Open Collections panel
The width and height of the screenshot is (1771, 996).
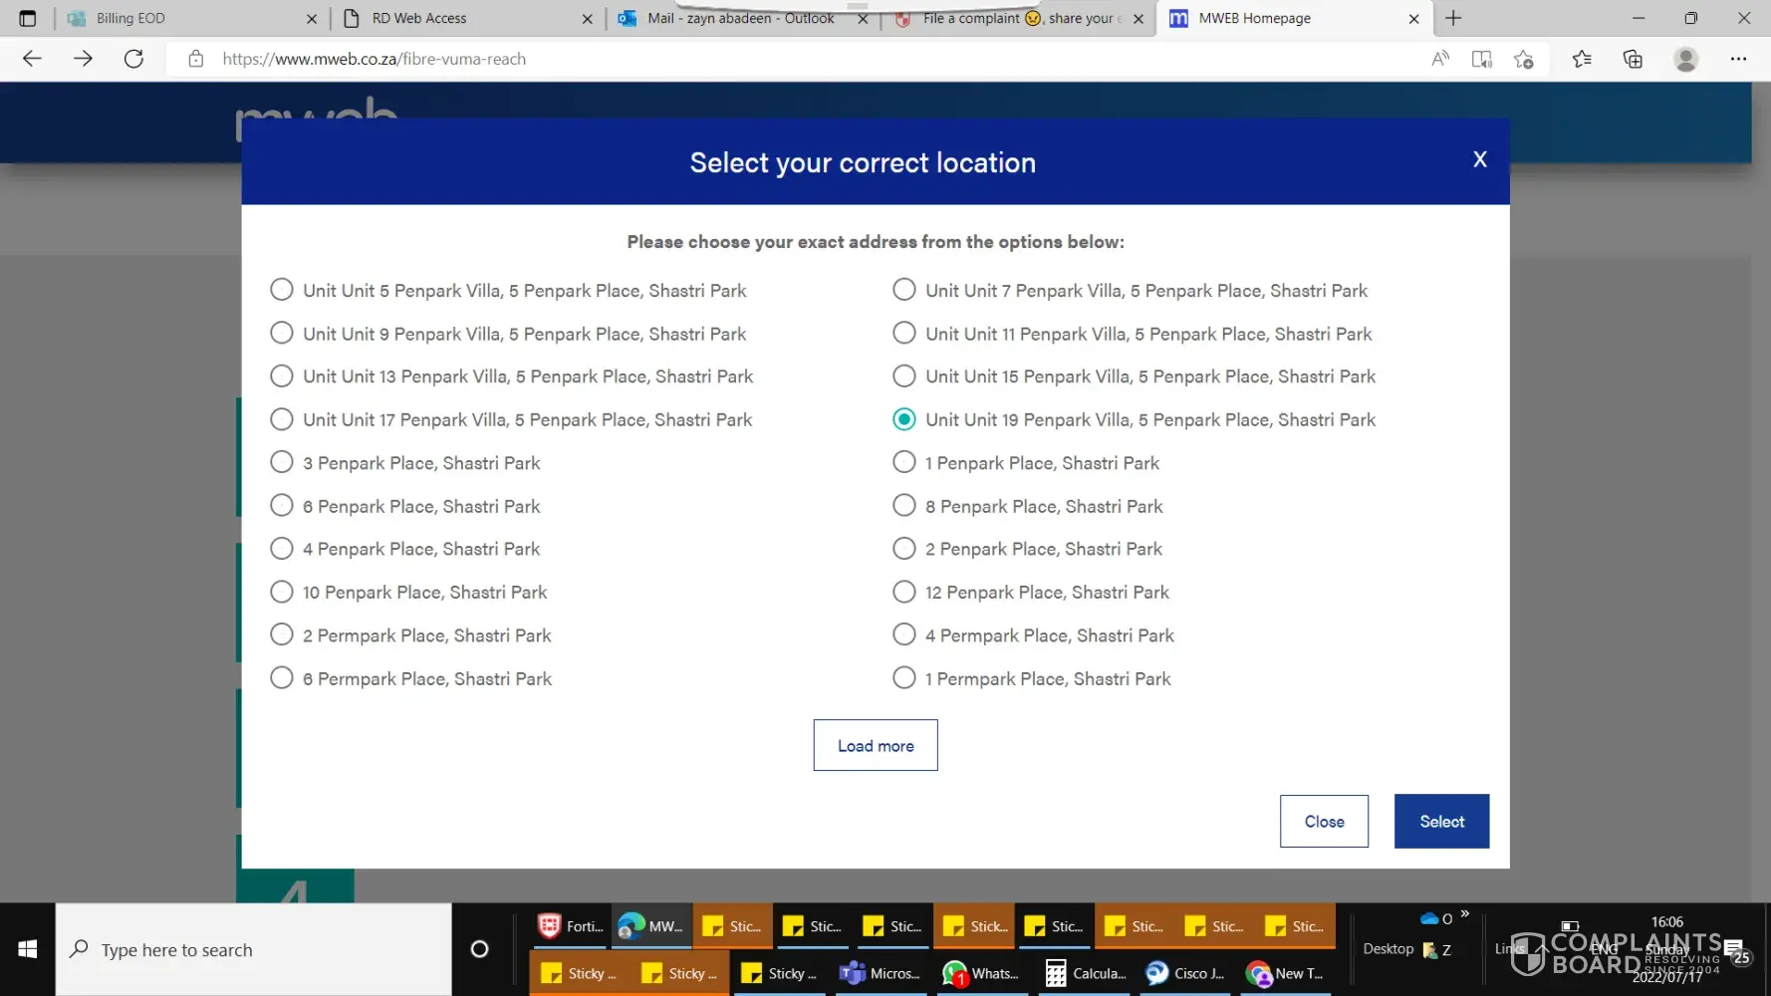click(1633, 59)
